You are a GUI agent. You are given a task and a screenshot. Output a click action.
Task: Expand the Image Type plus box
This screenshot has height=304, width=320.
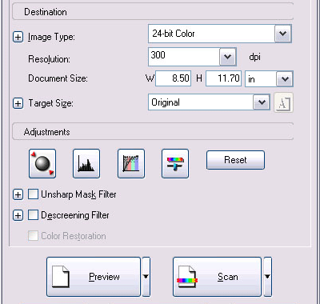(x=18, y=37)
